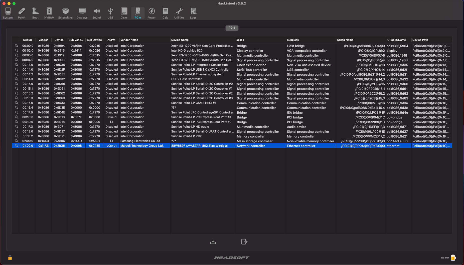Click /PCI0@0/IGPU@2 IOReg name cell

click(x=371, y=51)
